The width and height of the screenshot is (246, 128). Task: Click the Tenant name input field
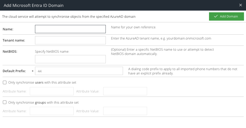coord(70,40)
